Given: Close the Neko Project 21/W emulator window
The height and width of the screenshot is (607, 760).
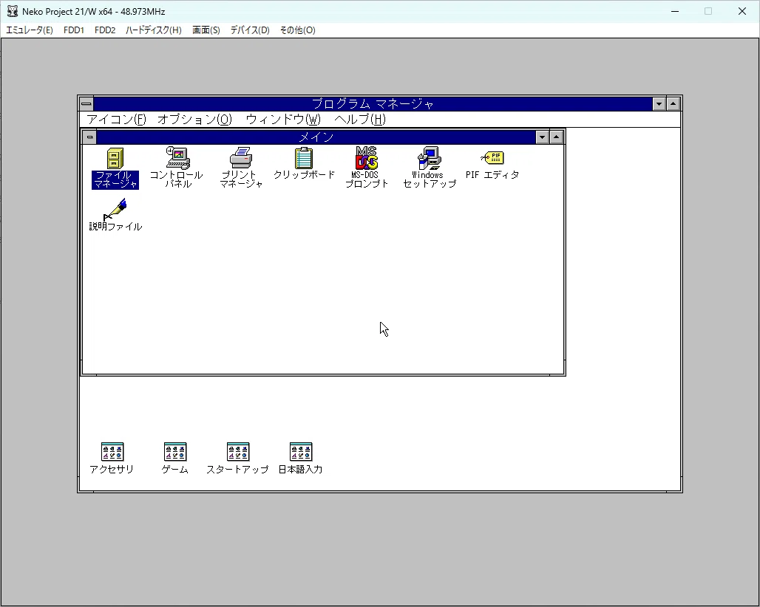Looking at the screenshot, I should click(742, 11).
